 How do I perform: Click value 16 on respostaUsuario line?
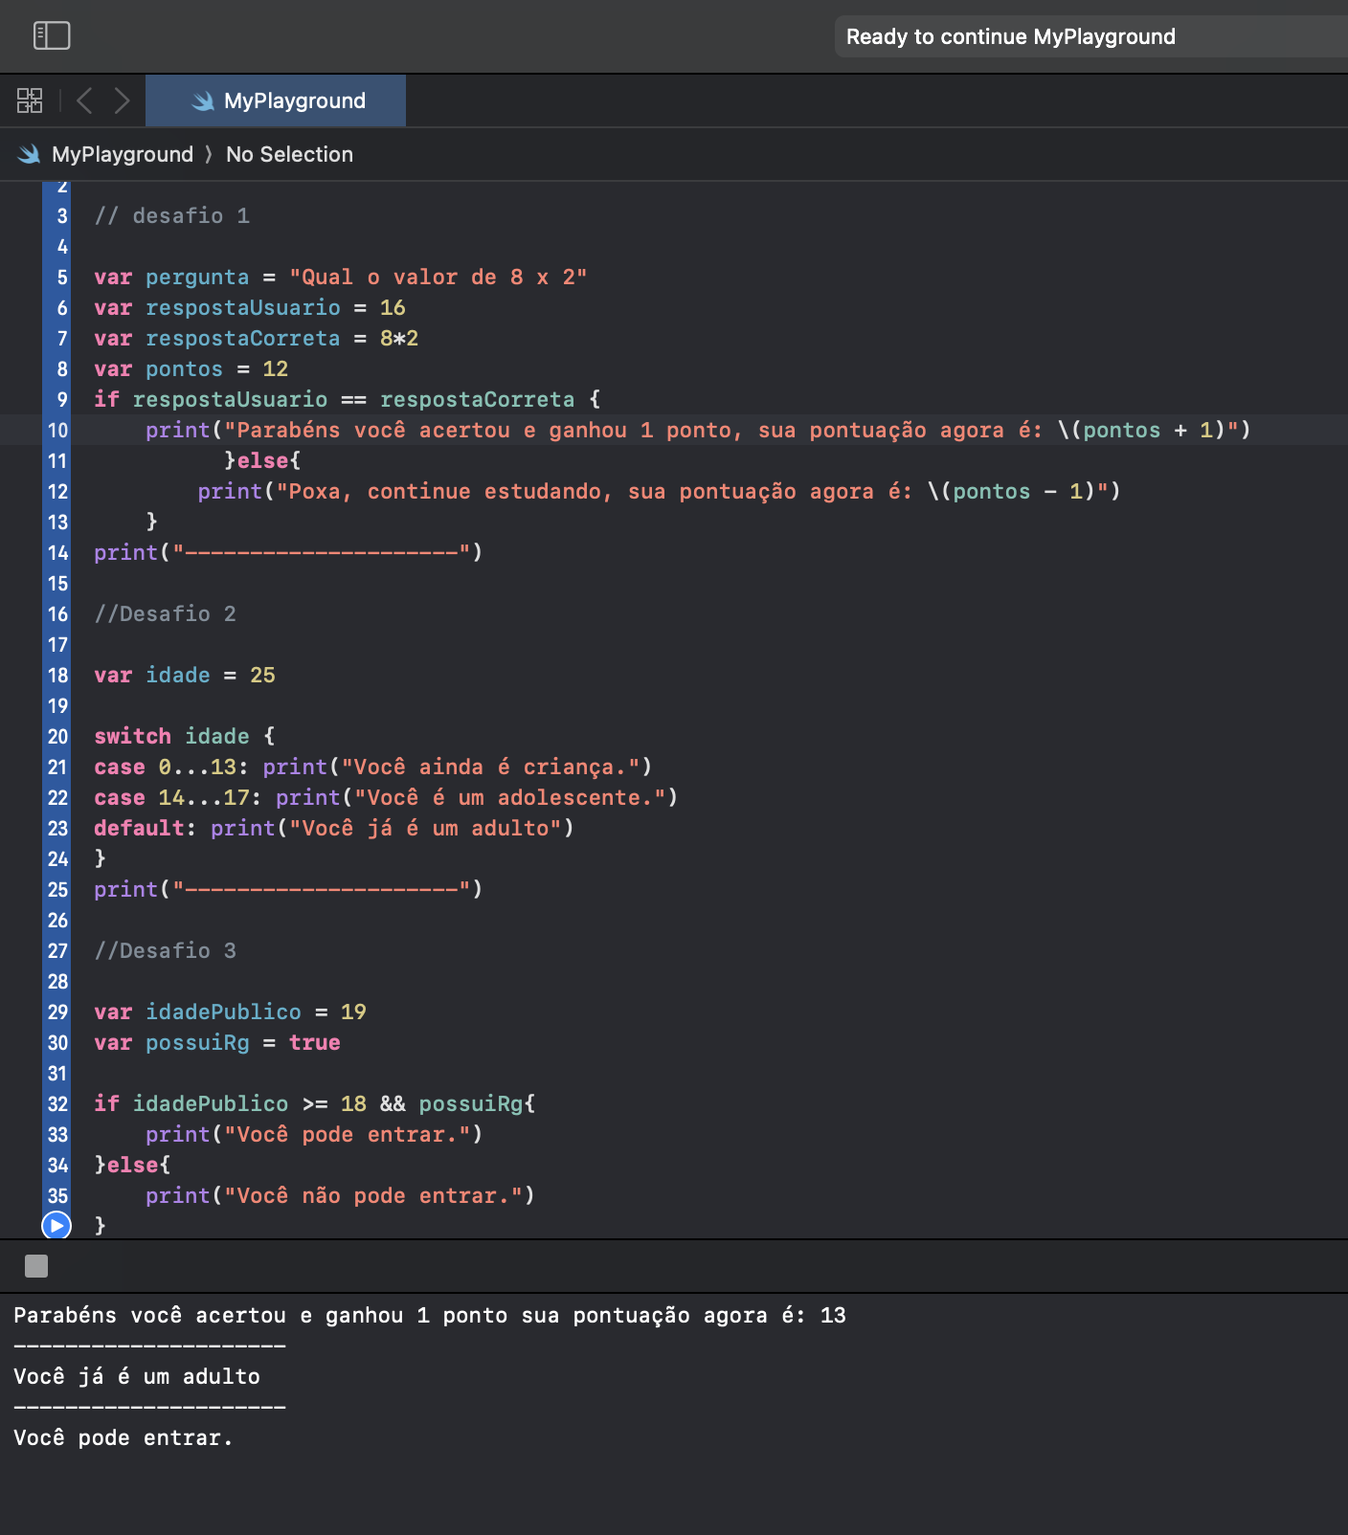pyautogui.click(x=393, y=307)
